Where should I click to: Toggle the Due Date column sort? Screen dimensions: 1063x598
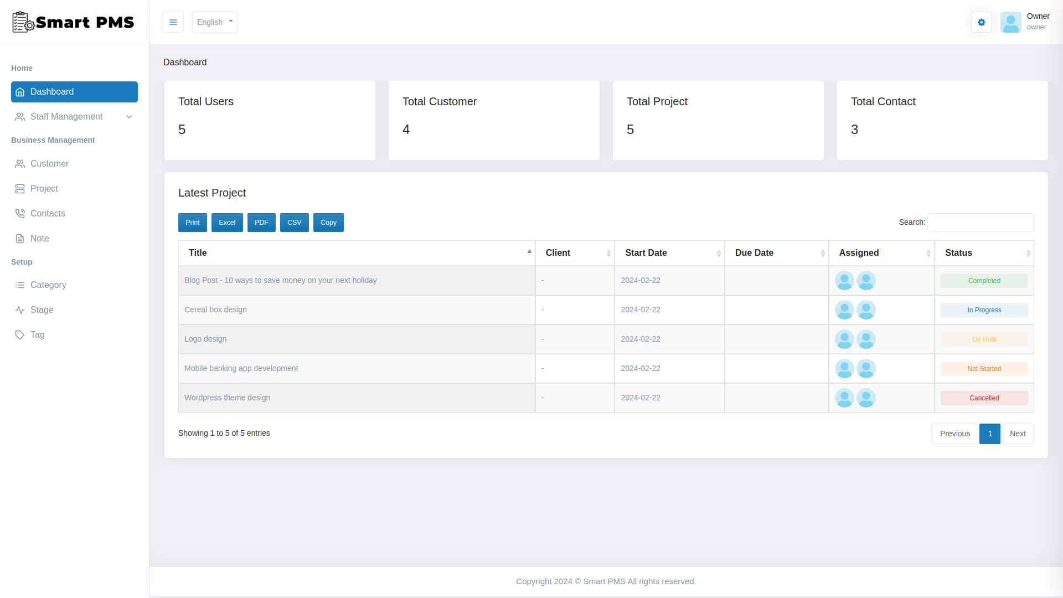pyautogui.click(x=777, y=252)
